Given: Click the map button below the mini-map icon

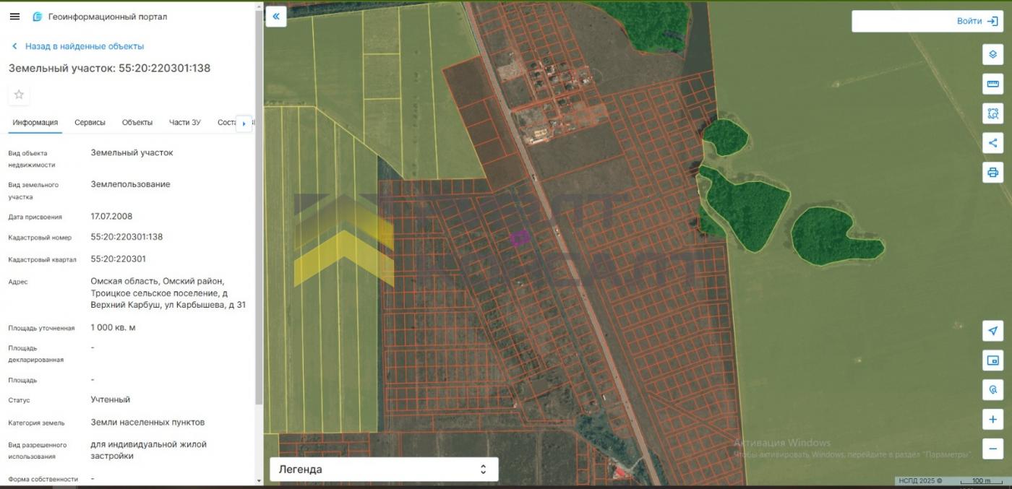Looking at the screenshot, I should pos(992,390).
